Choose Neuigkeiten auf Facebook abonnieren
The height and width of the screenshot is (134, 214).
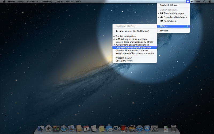point(135,53)
